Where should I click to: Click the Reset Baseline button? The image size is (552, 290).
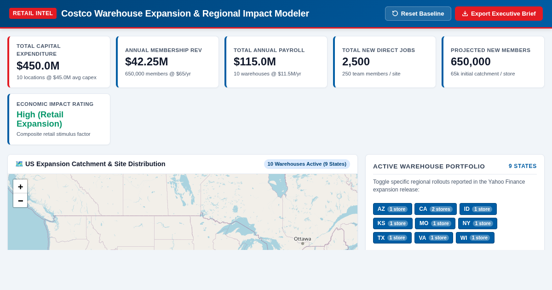click(418, 13)
